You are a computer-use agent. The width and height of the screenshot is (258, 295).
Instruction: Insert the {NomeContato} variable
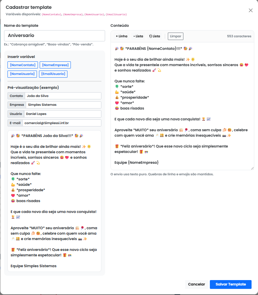pos(22,65)
